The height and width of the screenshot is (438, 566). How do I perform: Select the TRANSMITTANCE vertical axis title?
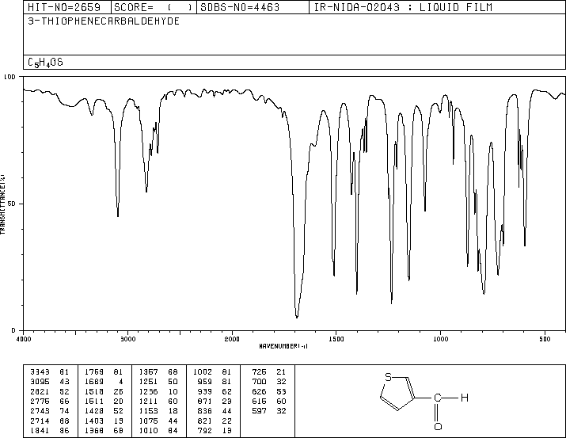(2, 204)
